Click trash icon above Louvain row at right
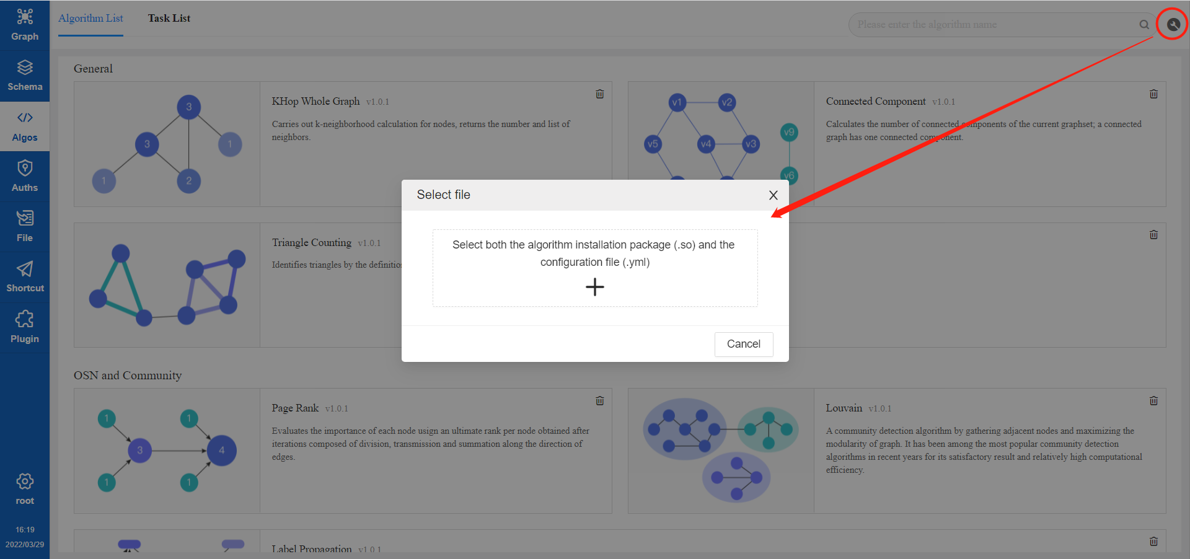 (x=1153, y=235)
